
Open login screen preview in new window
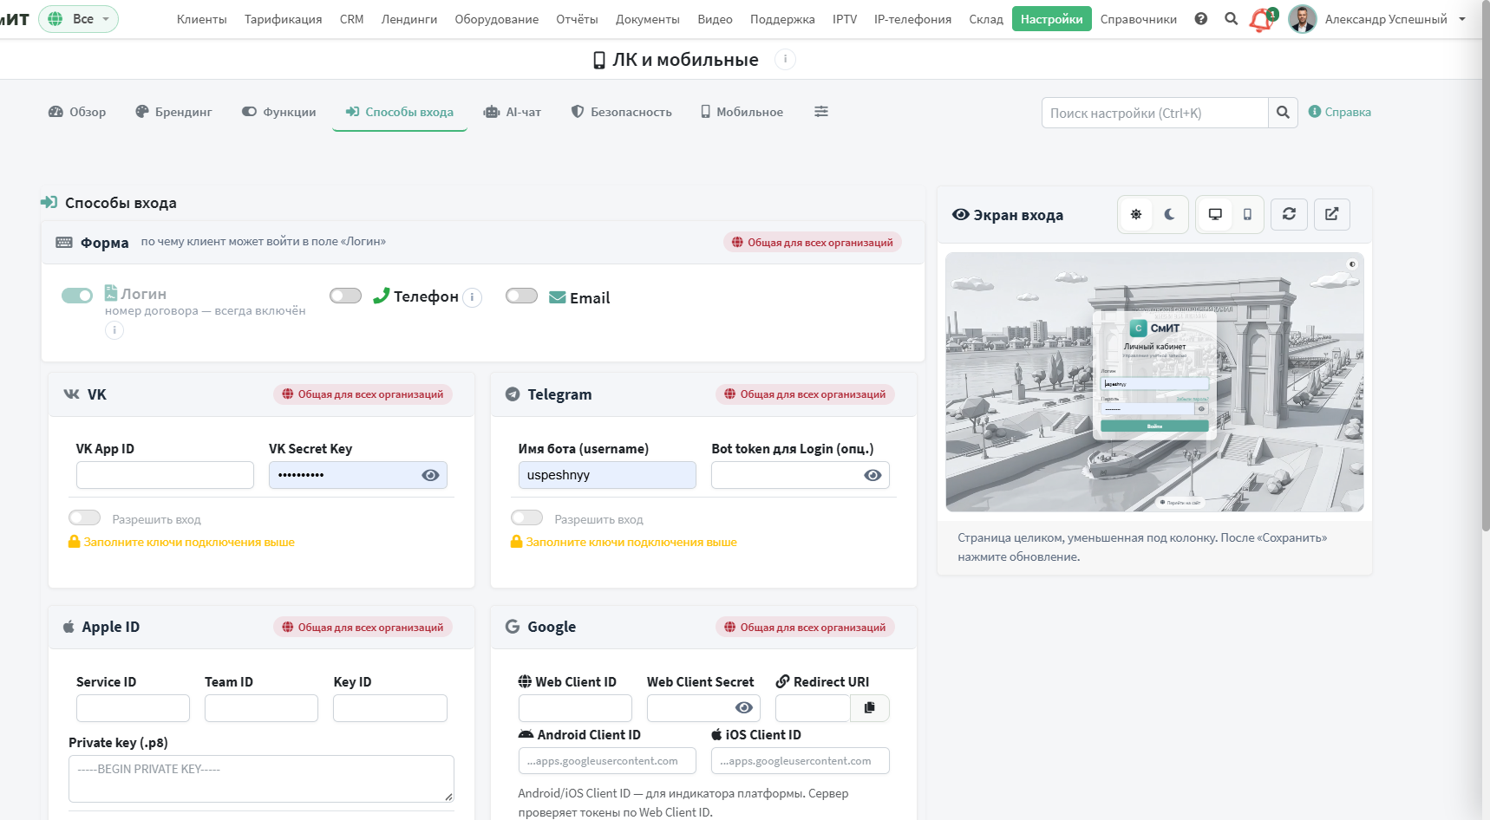[x=1332, y=214]
